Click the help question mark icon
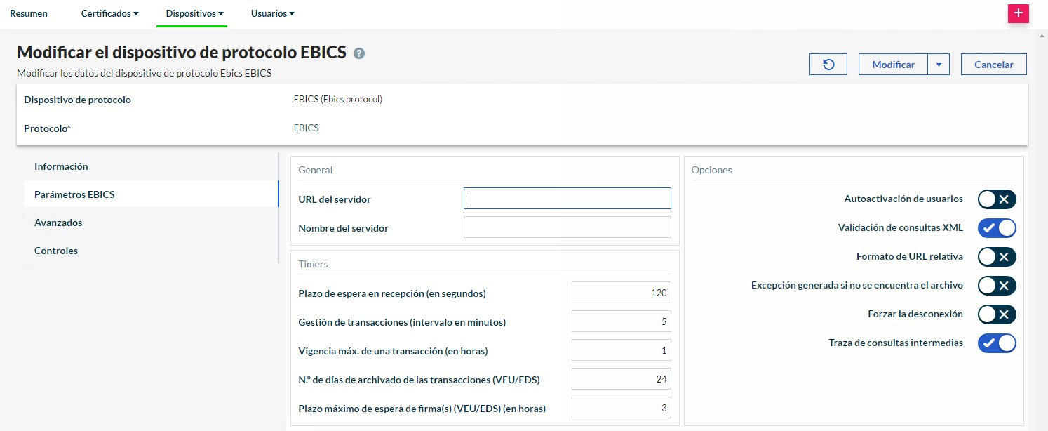Image resolution: width=1048 pixels, height=431 pixels. pyautogui.click(x=359, y=53)
